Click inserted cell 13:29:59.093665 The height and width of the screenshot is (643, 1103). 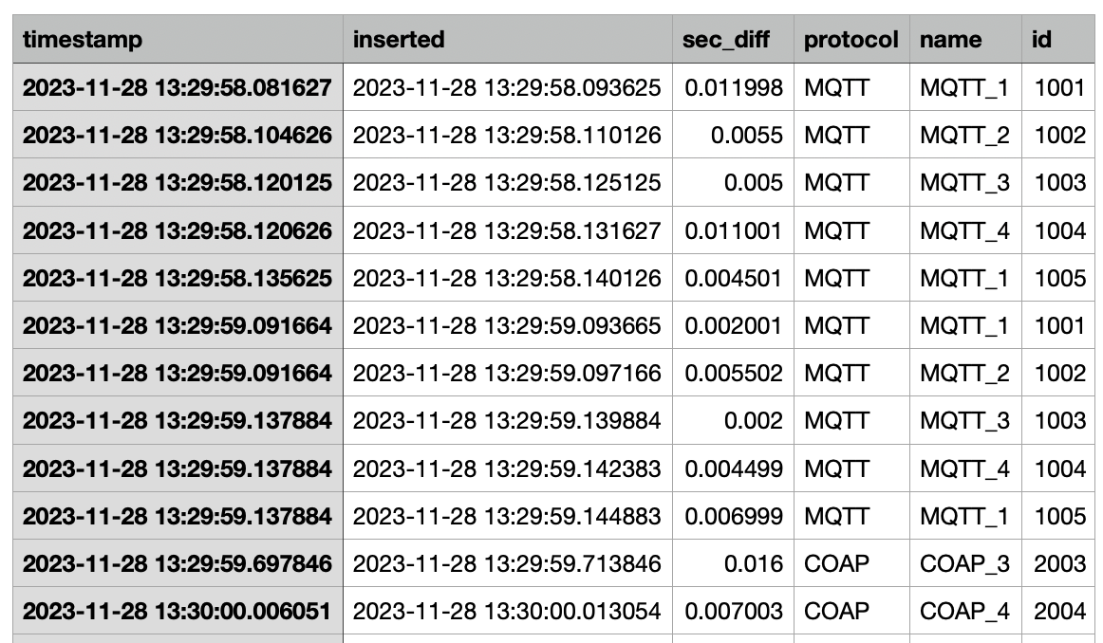[507, 325]
